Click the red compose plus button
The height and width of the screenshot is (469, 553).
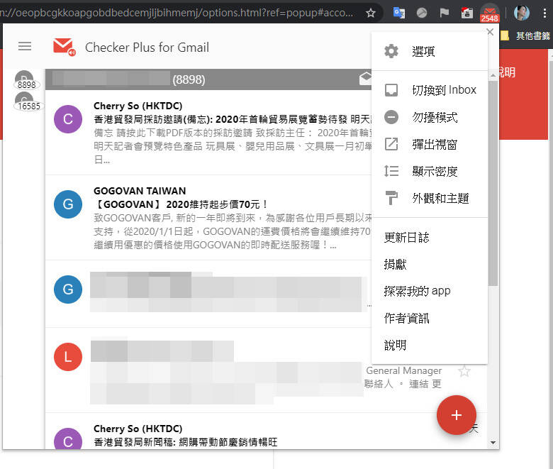(457, 415)
